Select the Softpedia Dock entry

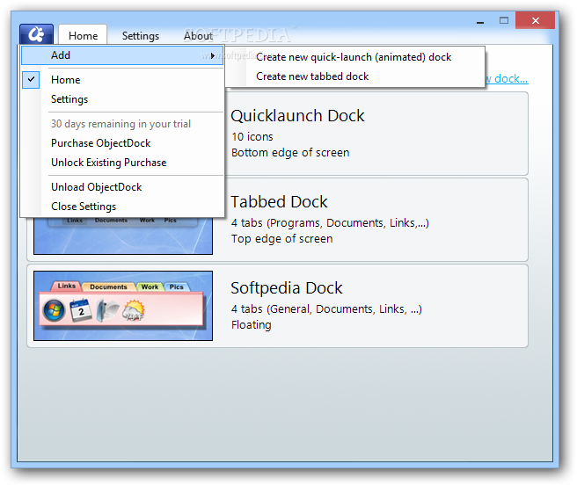click(277, 306)
